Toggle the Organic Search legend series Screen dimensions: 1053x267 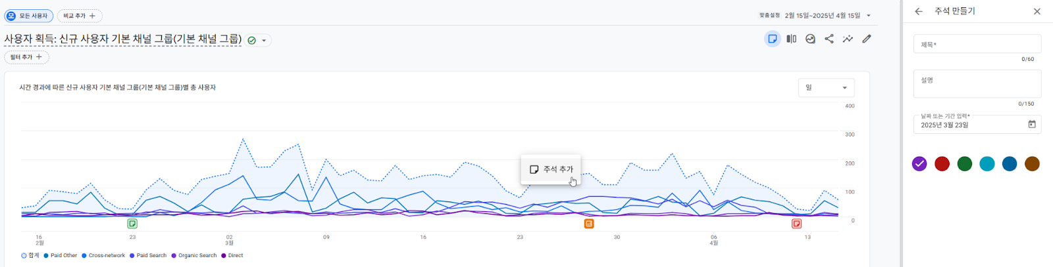click(x=194, y=256)
